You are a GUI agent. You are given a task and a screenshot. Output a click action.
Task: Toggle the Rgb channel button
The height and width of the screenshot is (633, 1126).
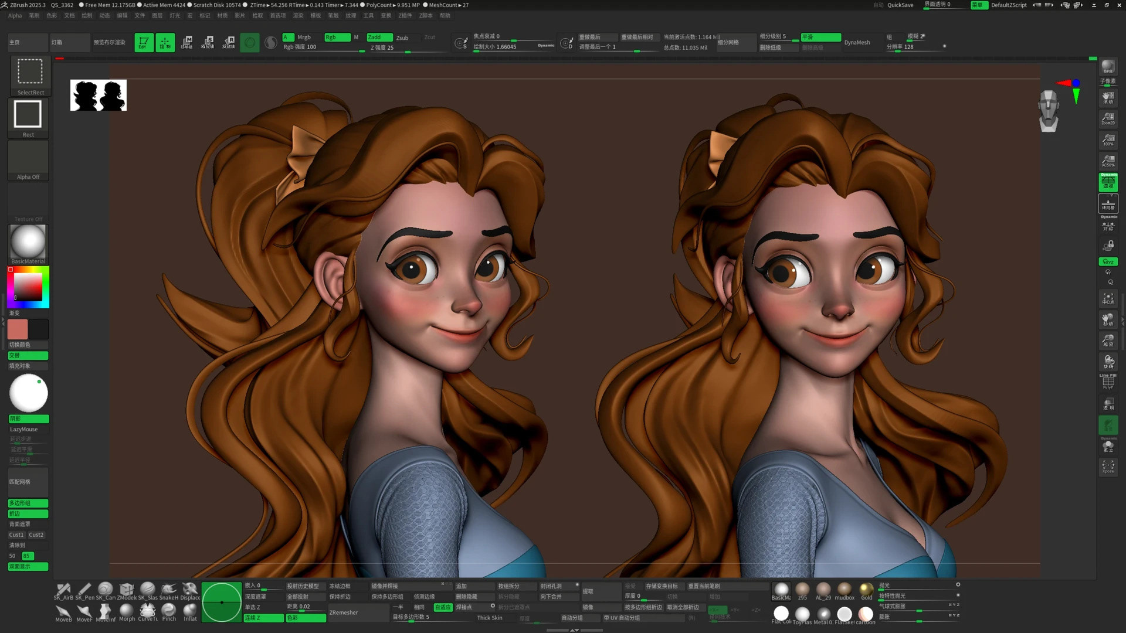pos(337,37)
